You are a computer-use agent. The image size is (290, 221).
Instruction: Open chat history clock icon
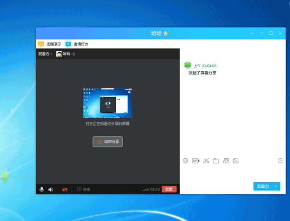(280, 161)
